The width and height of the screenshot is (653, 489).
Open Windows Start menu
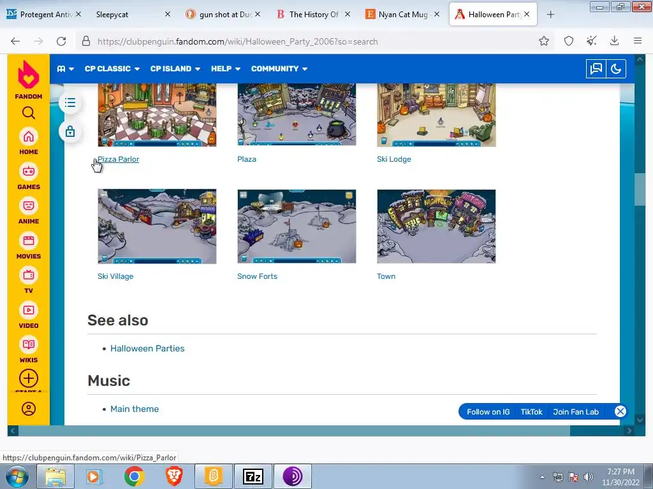point(16,476)
